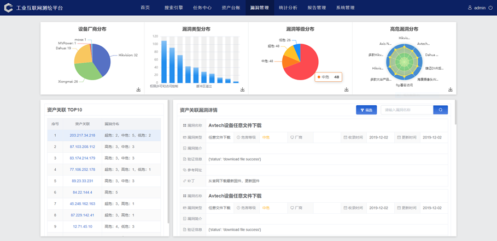Image resolution: width=497 pixels, height=241 pixels.
Task: Click download icon under 漏洞类型分布 chart
Action: click(x=242, y=89)
